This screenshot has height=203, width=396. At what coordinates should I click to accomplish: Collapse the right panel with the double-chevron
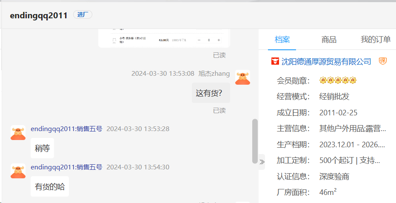(262, 162)
